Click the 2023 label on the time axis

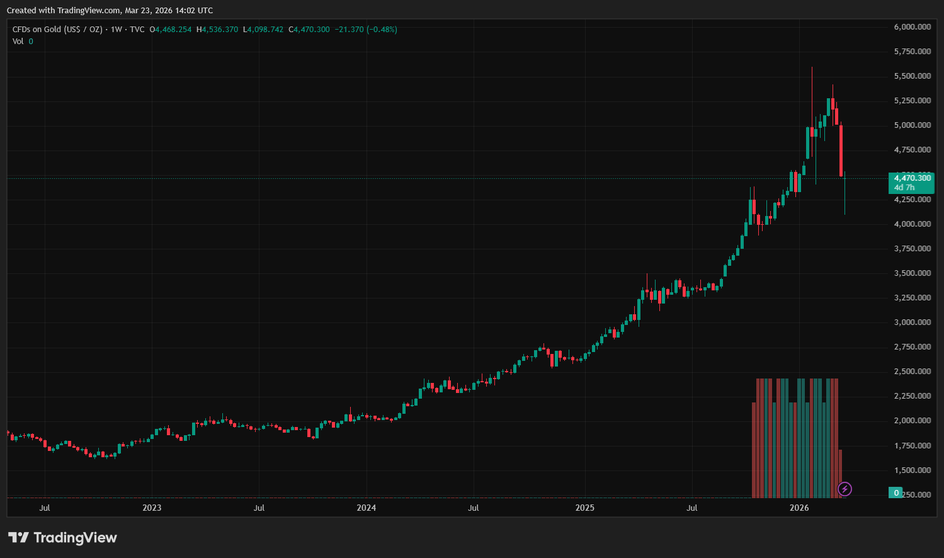click(152, 508)
